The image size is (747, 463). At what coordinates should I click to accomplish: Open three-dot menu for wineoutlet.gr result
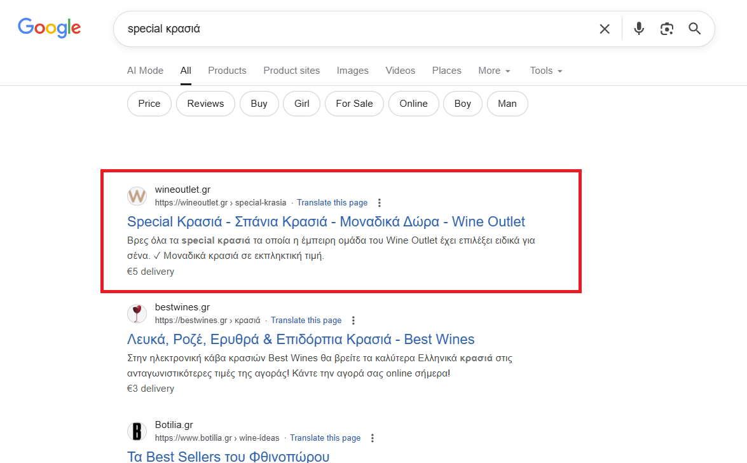click(x=380, y=203)
